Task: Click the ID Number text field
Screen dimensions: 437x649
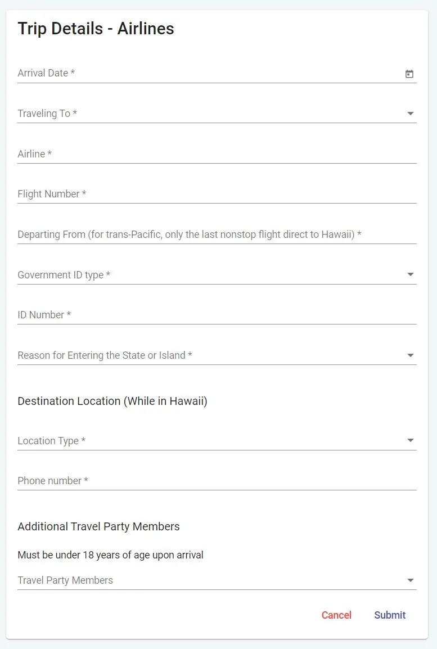Action: point(217,315)
